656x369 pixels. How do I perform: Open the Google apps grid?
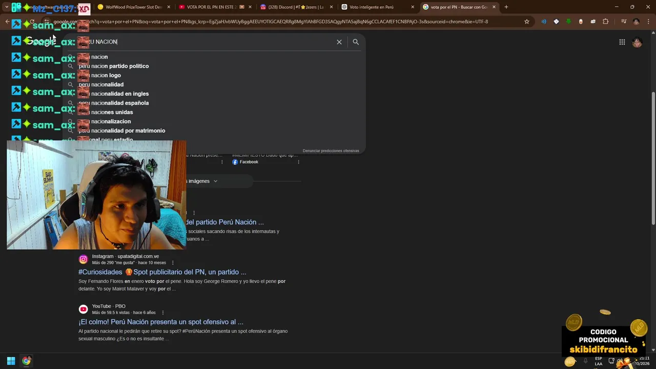pos(622,43)
